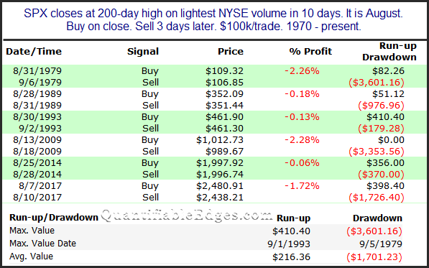Select the 8/28/1989 trade date

tap(37, 94)
